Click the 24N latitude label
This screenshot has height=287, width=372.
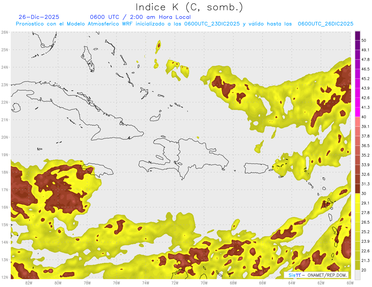coord(5,67)
